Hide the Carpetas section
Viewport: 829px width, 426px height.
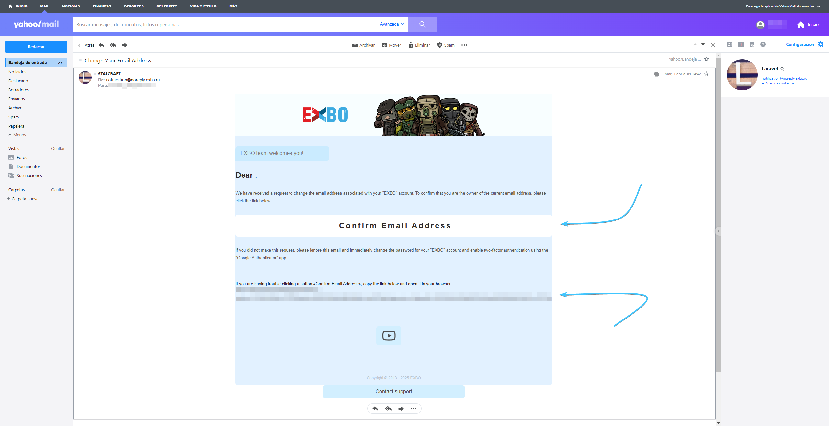coord(58,190)
